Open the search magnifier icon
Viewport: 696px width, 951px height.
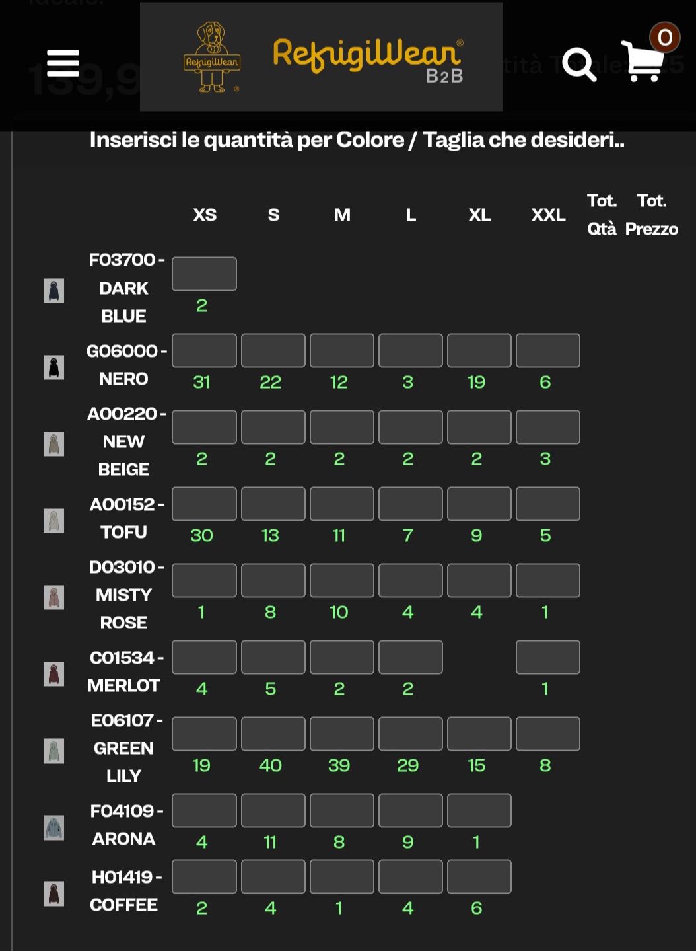click(579, 64)
